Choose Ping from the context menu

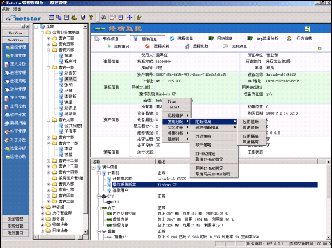point(172,101)
